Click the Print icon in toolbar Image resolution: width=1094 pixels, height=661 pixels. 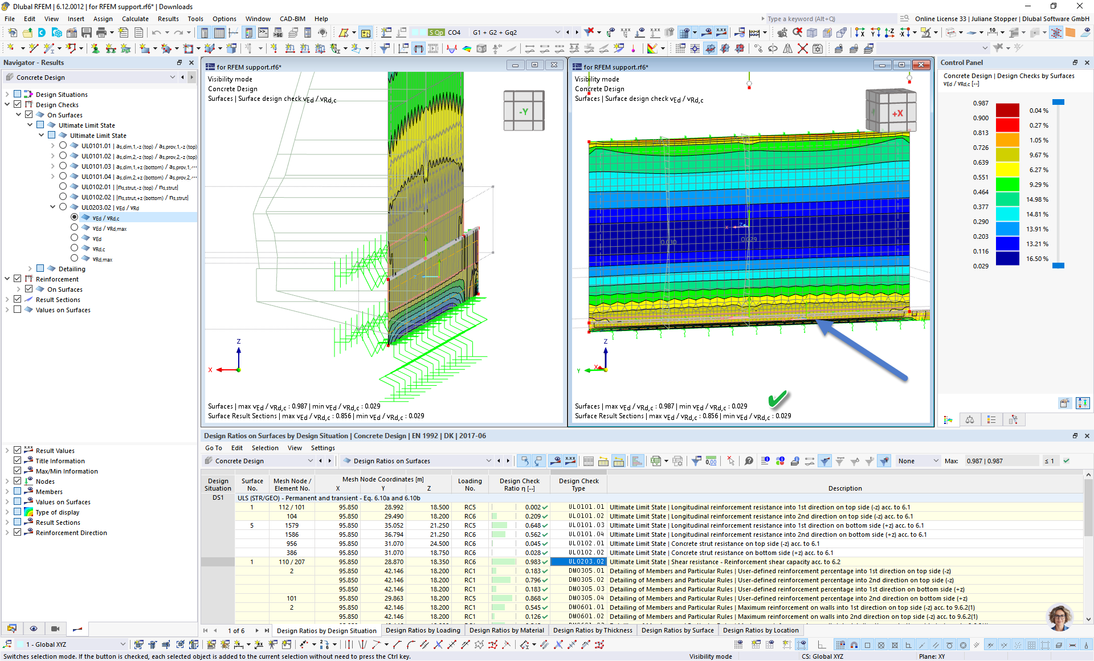[101, 32]
